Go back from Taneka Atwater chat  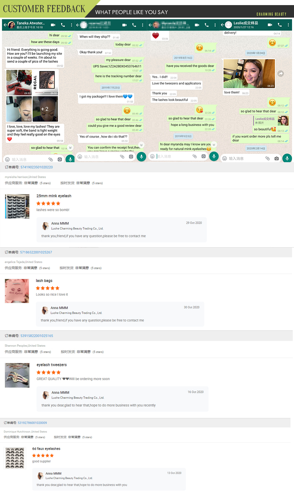[x=5, y=25]
